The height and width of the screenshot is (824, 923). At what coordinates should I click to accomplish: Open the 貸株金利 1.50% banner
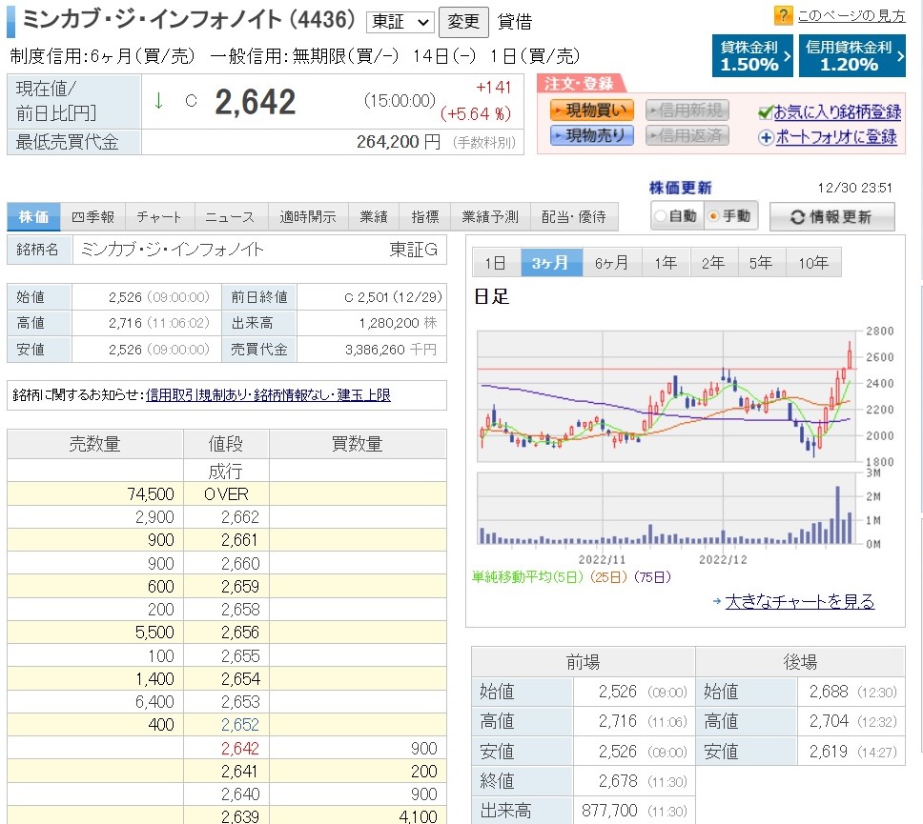pyautogui.click(x=752, y=56)
